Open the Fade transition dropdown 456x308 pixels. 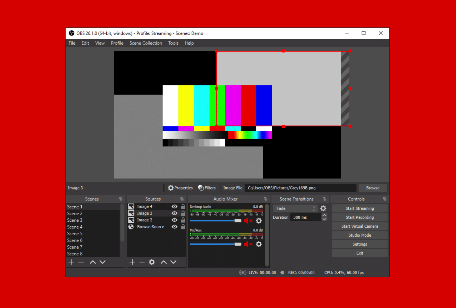pos(295,208)
